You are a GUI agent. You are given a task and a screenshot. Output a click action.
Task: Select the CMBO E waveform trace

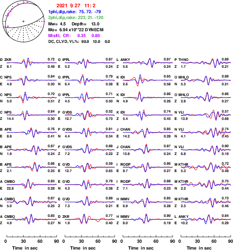[31, 184]
